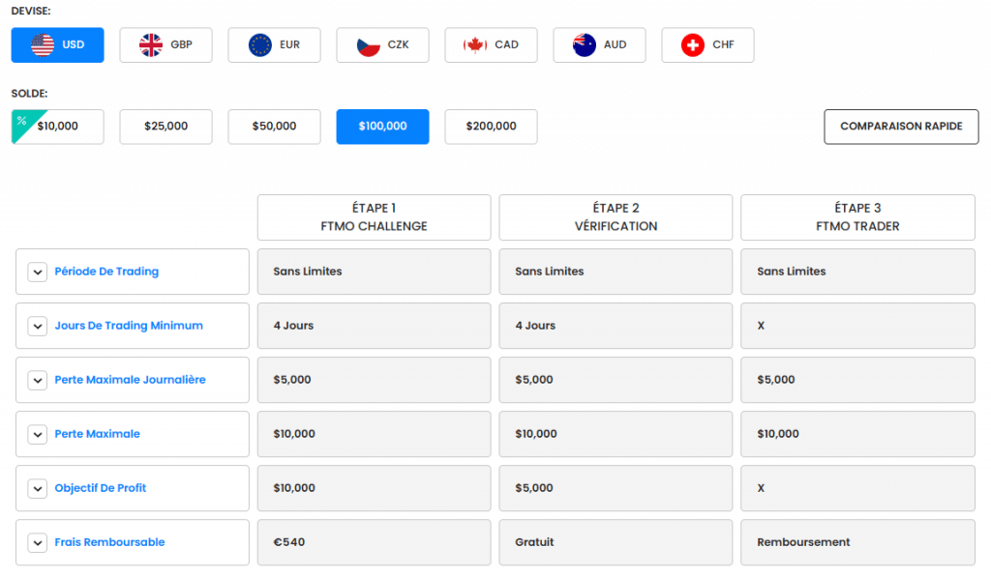Click the European Union flag icon
Screen dimensions: 991x576
pyautogui.click(x=259, y=45)
